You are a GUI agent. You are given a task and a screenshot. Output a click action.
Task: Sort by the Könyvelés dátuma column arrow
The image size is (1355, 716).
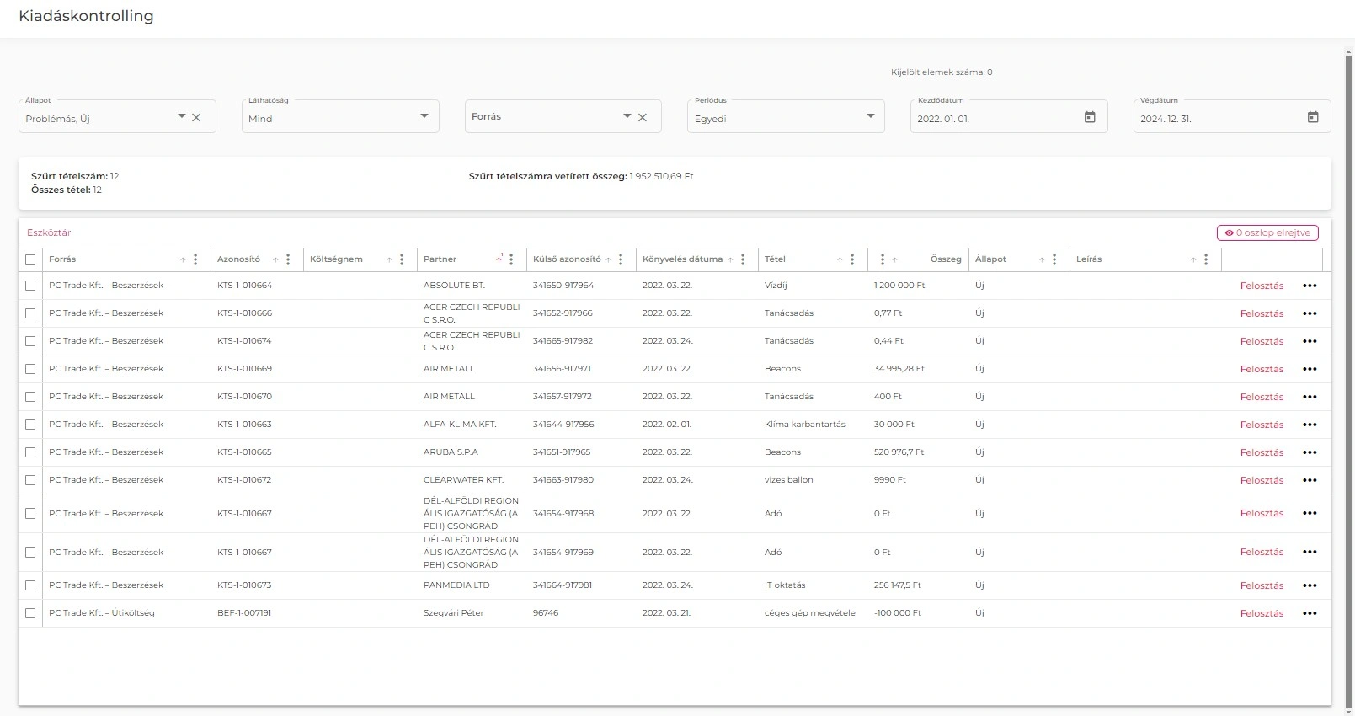click(x=730, y=259)
